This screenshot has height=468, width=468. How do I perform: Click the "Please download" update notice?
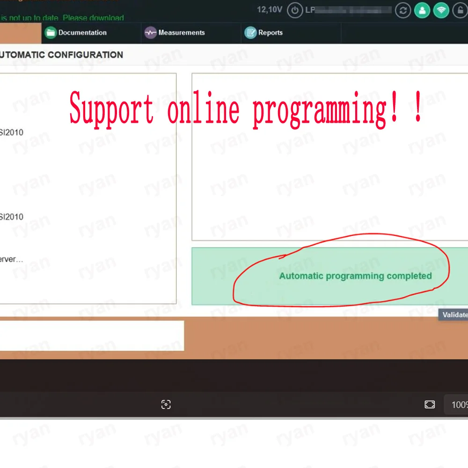(x=93, y=18)
